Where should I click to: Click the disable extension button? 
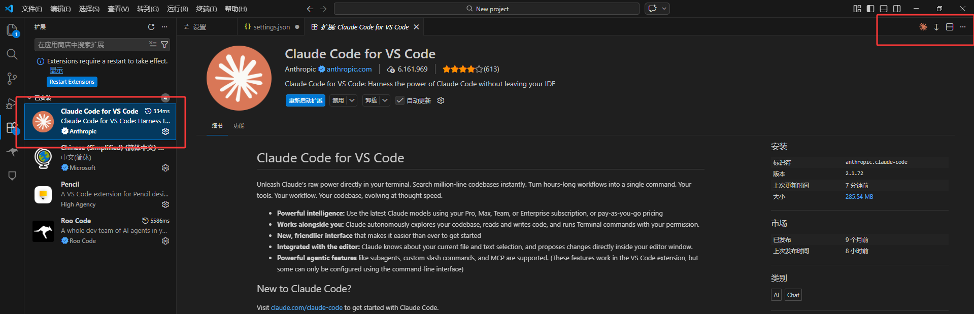pyautogui.click(x=339, y=100)
